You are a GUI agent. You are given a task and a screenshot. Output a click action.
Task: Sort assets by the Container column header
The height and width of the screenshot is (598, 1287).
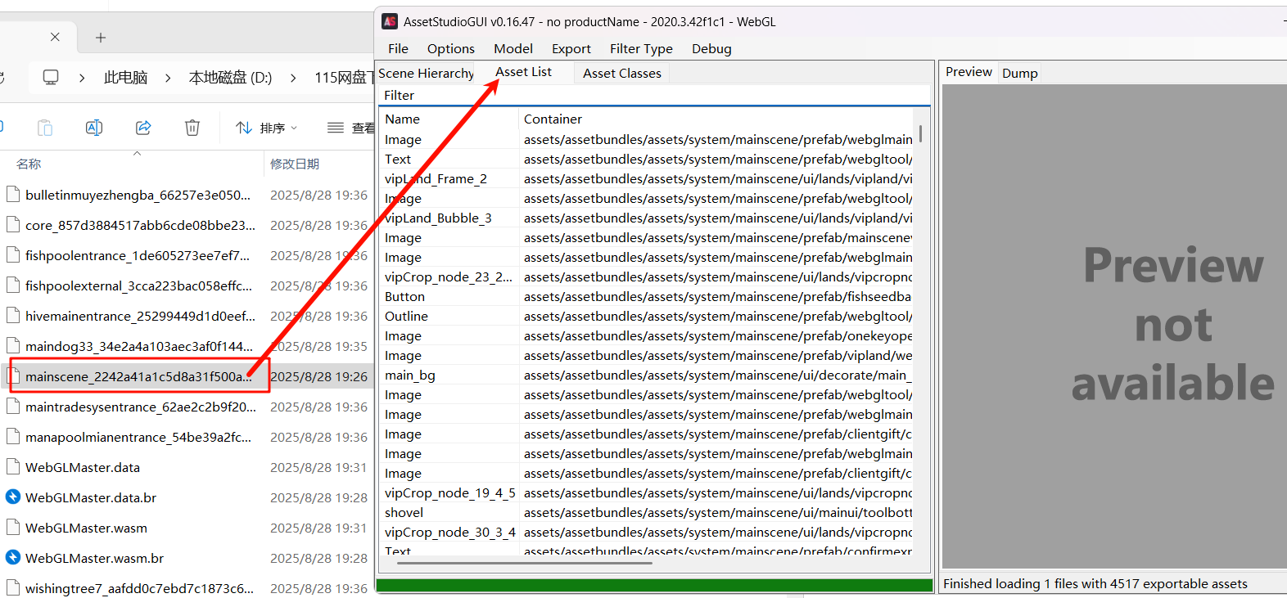pos(717,119)
